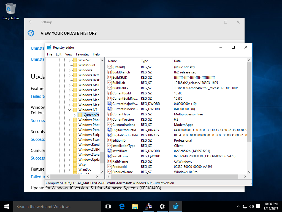This screenshot has height=212, width=282.
Task: Open the Edit menu in Registry Editor
Action: tap(58, 54)
